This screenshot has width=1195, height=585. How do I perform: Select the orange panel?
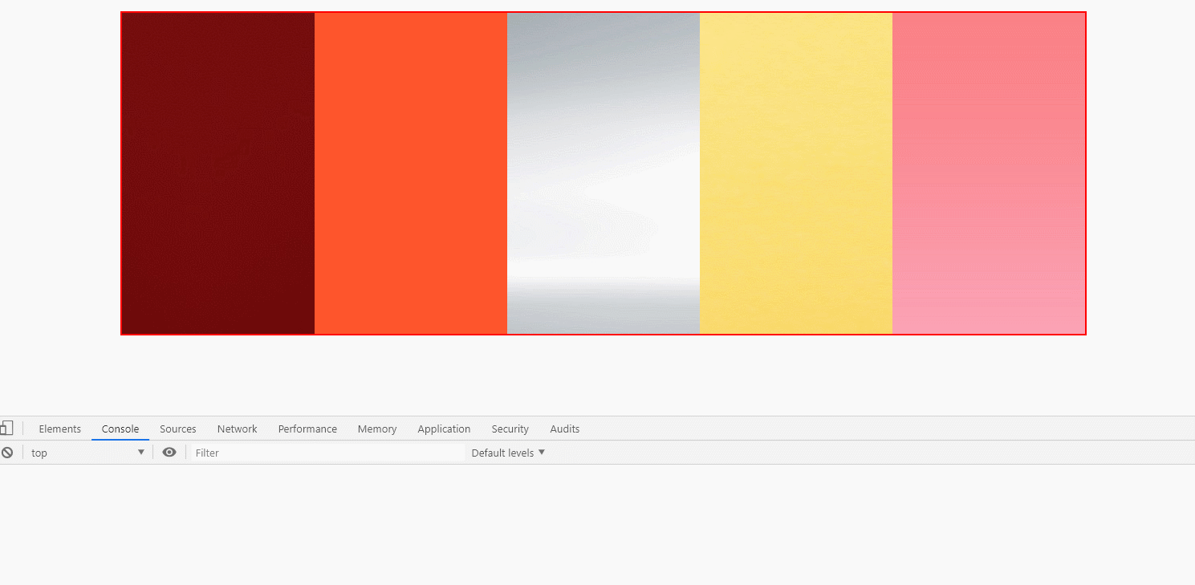tap(411, 173)
